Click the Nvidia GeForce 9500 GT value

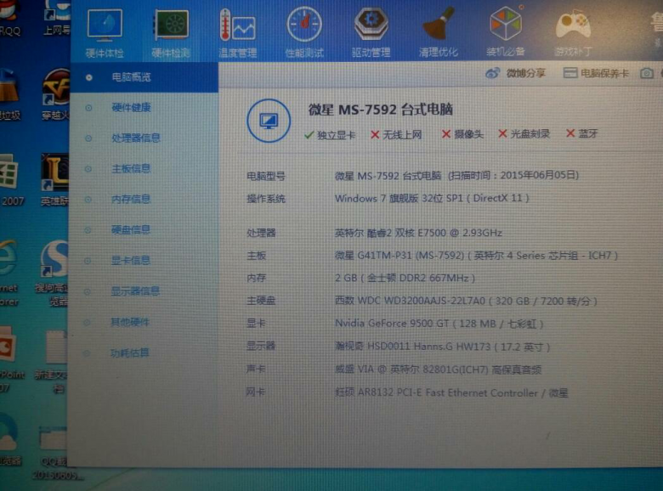tap(439, 324)
